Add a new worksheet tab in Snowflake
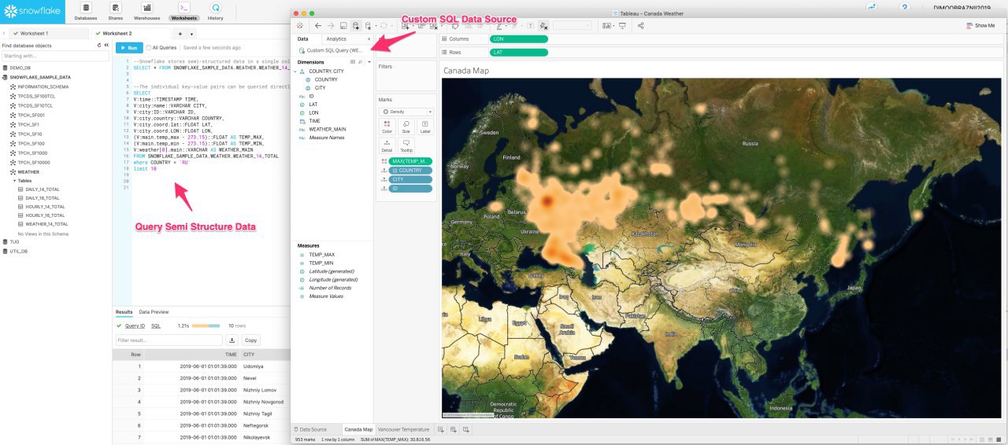 click(x=180, y=34)
